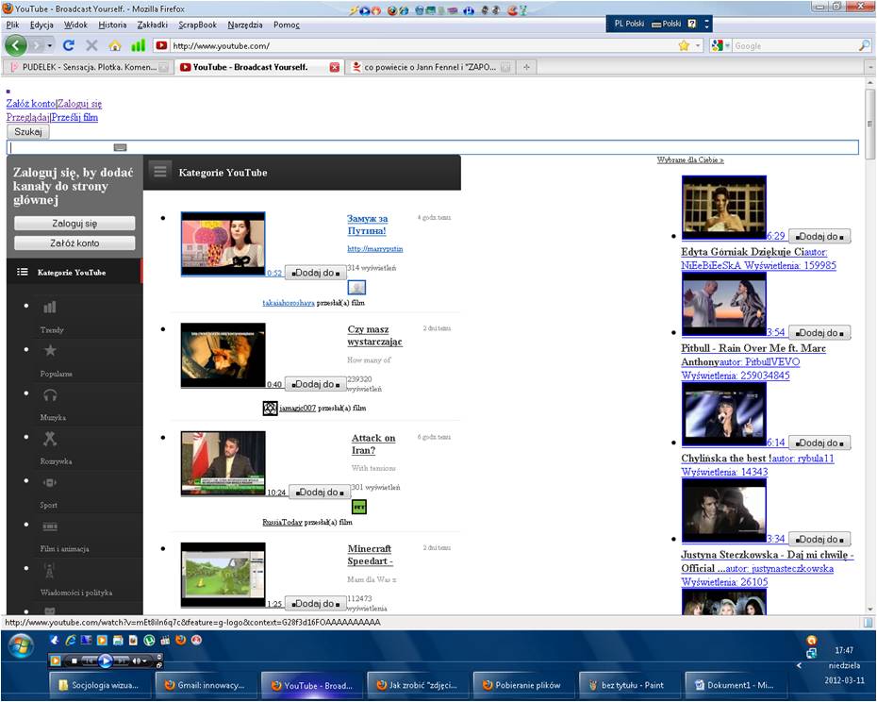Click the Zaloguj się sidebar button
The image size is (877, 702).
tap(74, 224)
